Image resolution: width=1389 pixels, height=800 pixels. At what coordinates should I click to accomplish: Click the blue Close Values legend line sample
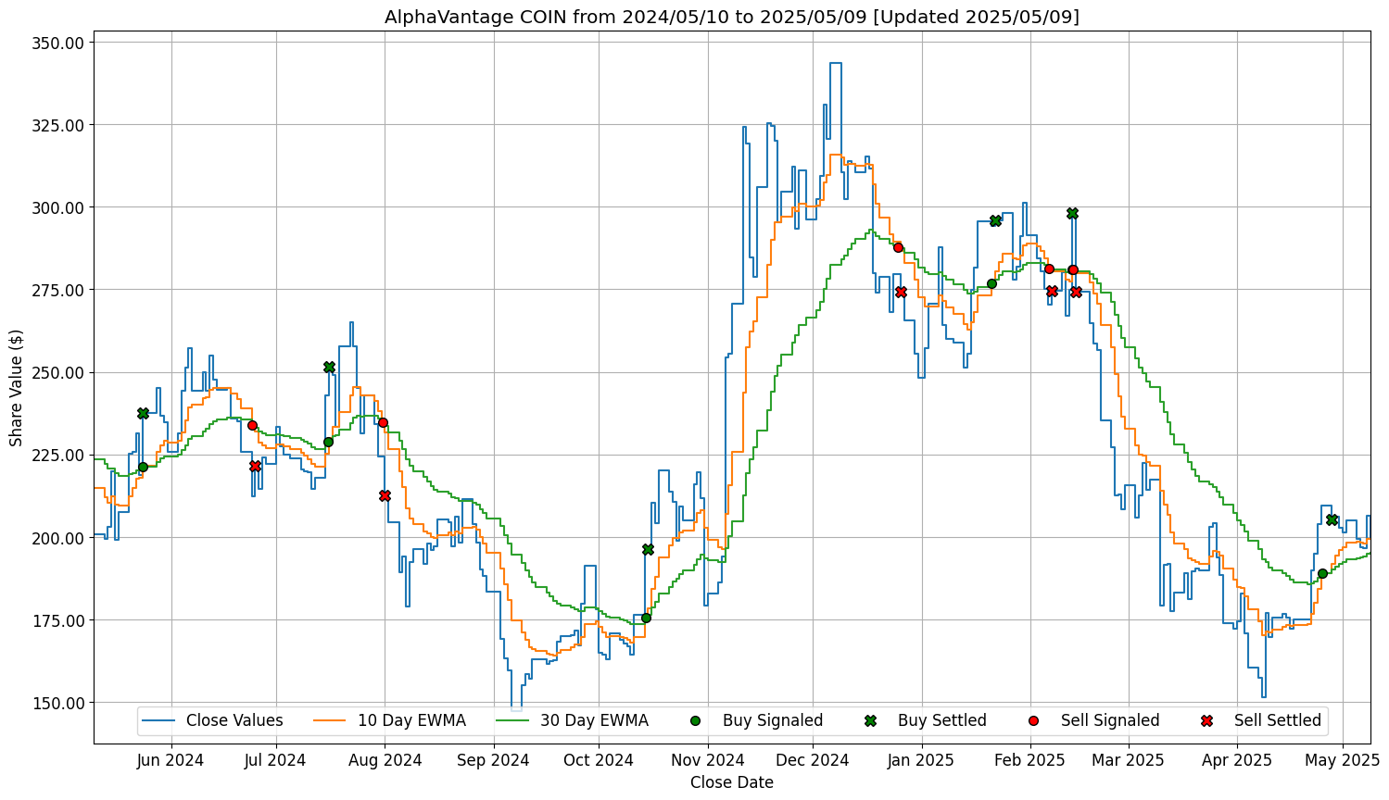pyautogui.click(x=160, y=721)
